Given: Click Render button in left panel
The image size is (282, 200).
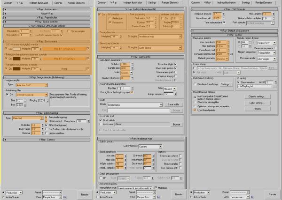Looking at the screenshot, I should (85, 195).
